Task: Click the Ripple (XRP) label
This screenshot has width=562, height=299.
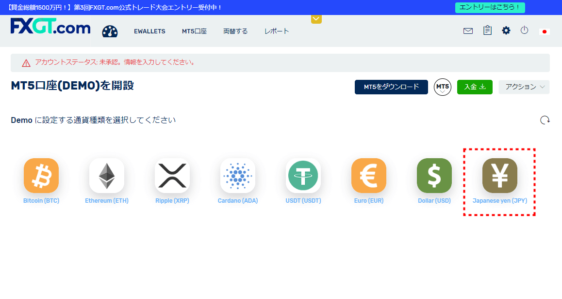Action: [x=172, y=201]
